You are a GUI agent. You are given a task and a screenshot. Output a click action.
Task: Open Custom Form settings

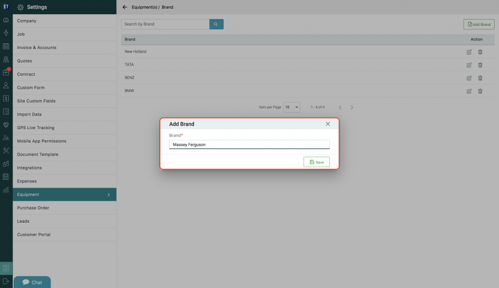tap(65, 88)
